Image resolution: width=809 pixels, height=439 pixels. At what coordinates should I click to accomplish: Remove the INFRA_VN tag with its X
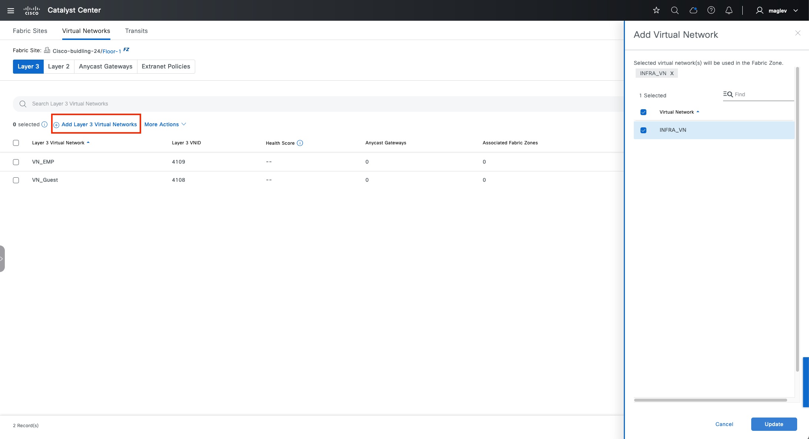click(672, 73)
